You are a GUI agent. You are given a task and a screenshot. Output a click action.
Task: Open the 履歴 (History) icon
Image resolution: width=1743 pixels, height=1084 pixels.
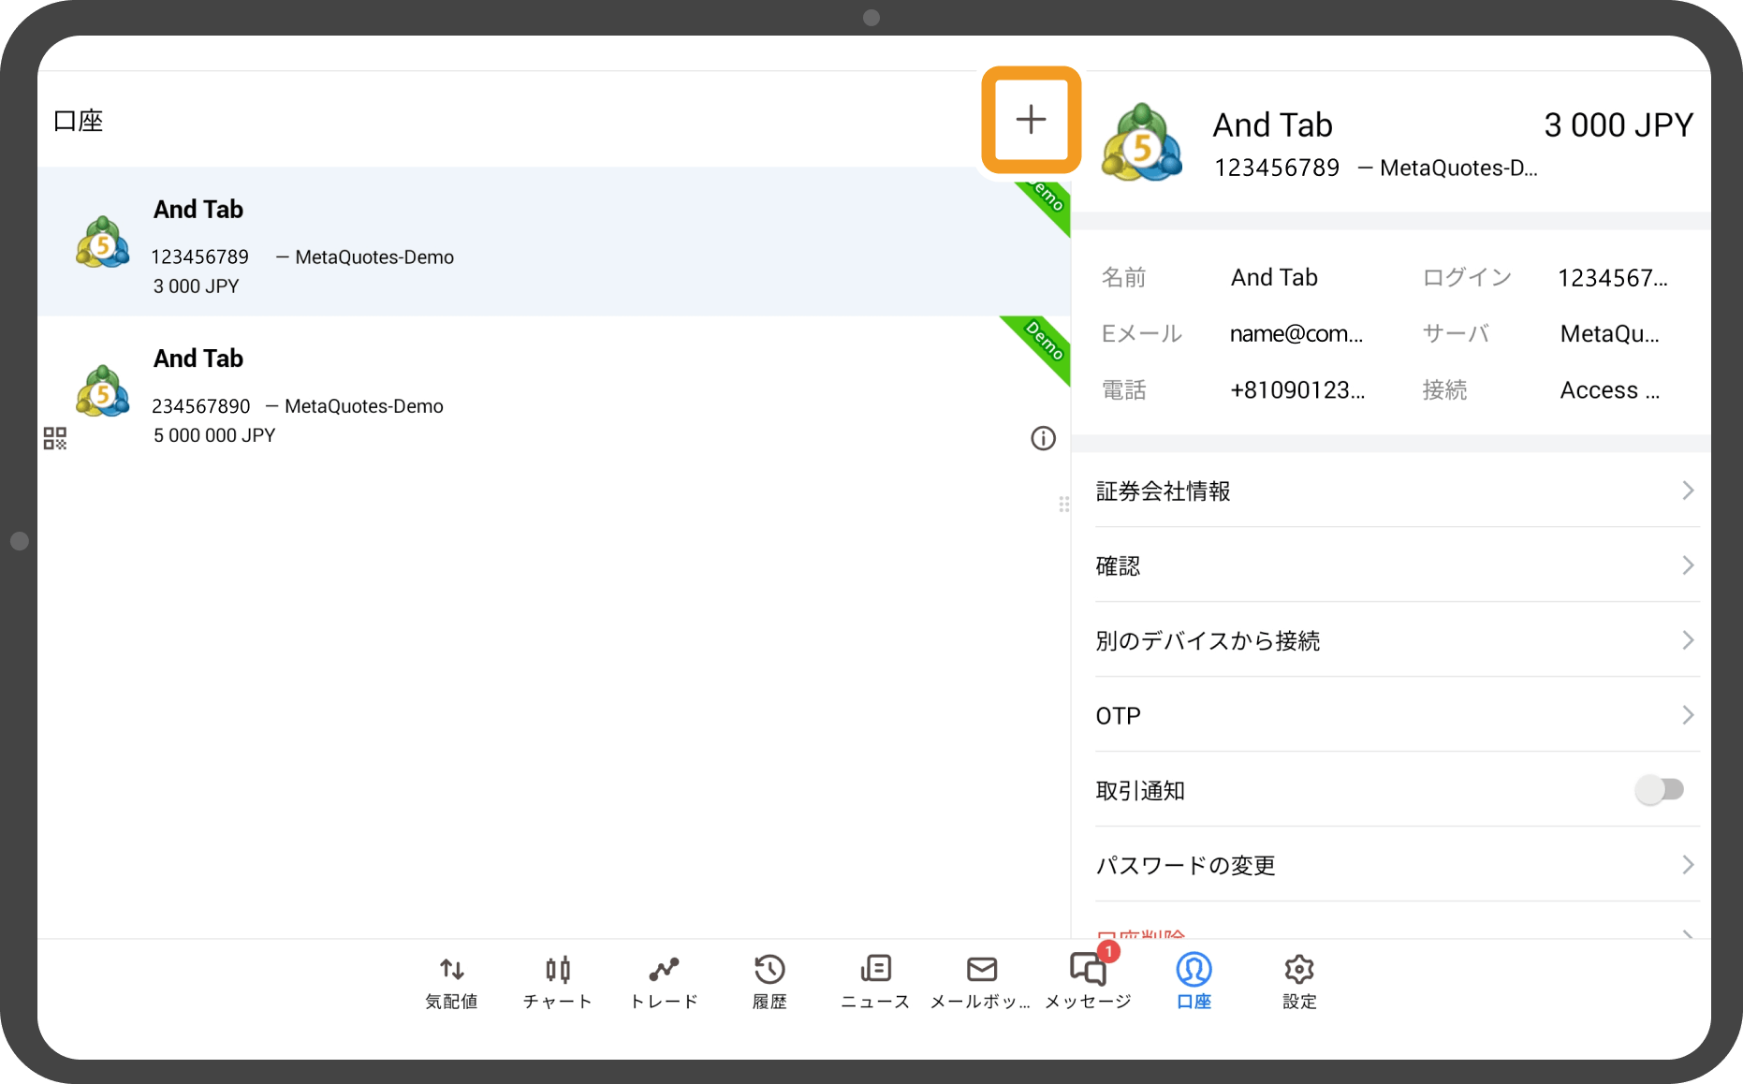pos(769,979)
